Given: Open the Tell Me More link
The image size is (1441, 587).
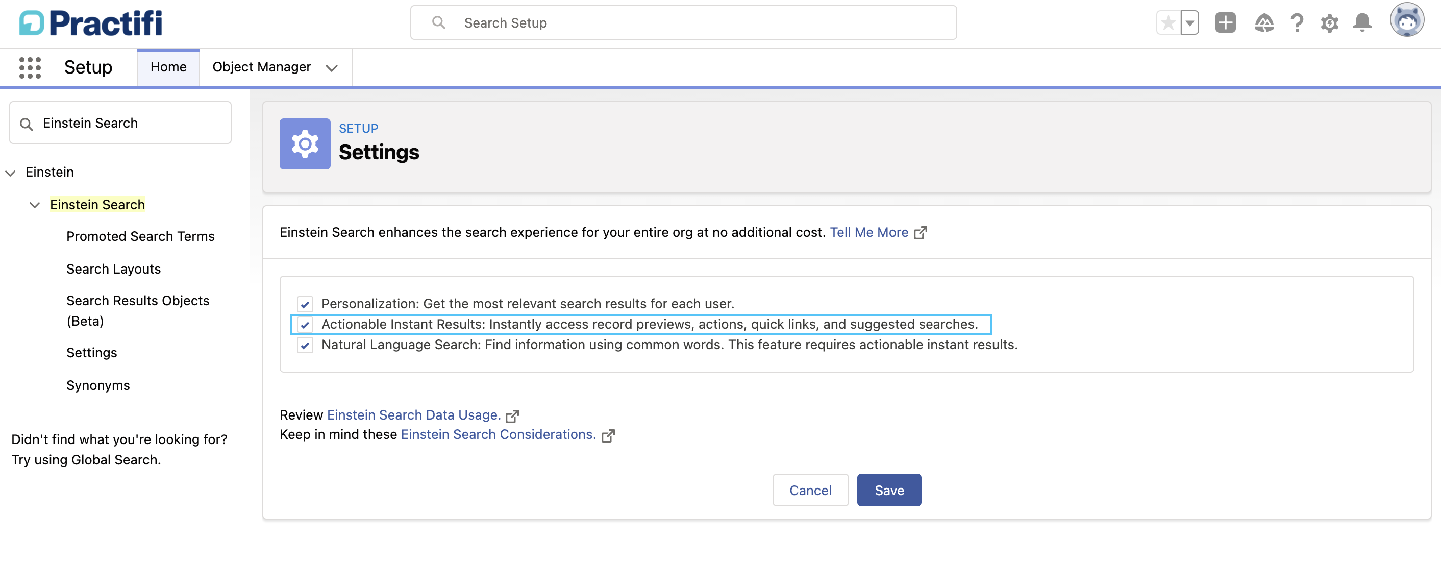Looking at the screenshot, I should pos(869,232).
